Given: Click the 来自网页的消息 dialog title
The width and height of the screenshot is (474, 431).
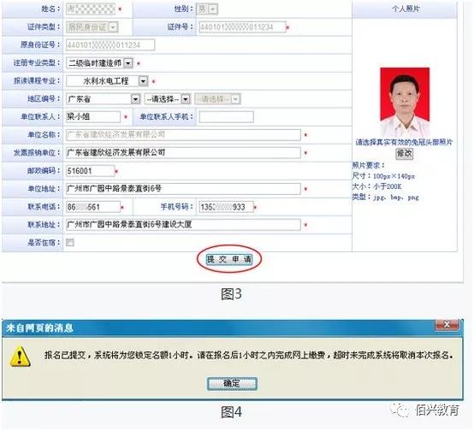Looking at the screenshot, I should pyautogui.click(x=39, y=328).
